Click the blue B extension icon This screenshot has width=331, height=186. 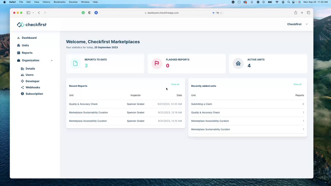coord(96,13)
